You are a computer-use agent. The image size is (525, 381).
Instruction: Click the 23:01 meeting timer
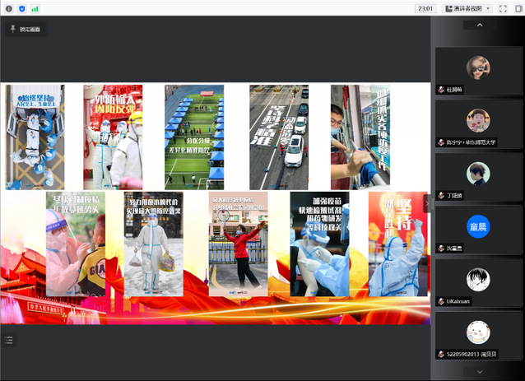tap(425, 8)
